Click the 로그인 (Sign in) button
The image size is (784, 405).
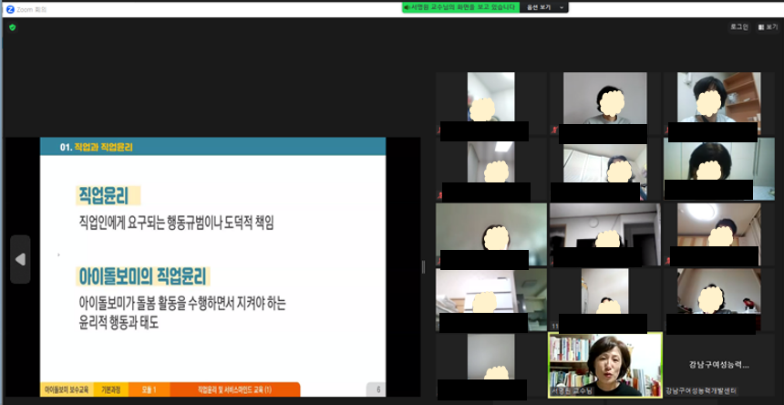tap(738, 27)
